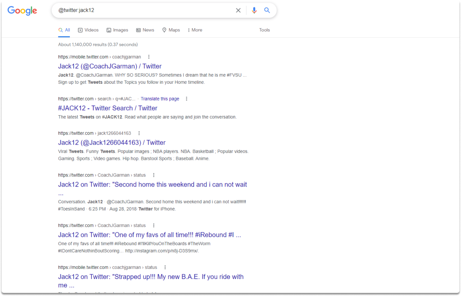Open three-dot menu for jack1266044163 result
The height and width of the screenshot is (296, 461).
(x=139, y=133)
